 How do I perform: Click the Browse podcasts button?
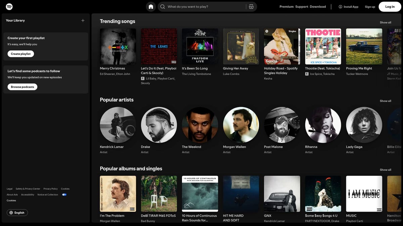(x=22, y=87)
